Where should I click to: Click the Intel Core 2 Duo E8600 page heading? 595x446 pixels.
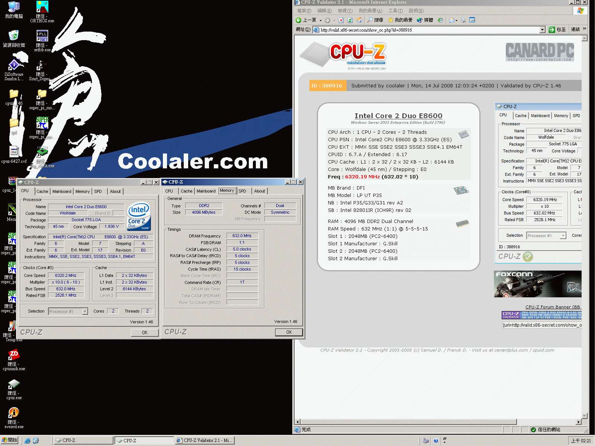(x=398, y=116)
